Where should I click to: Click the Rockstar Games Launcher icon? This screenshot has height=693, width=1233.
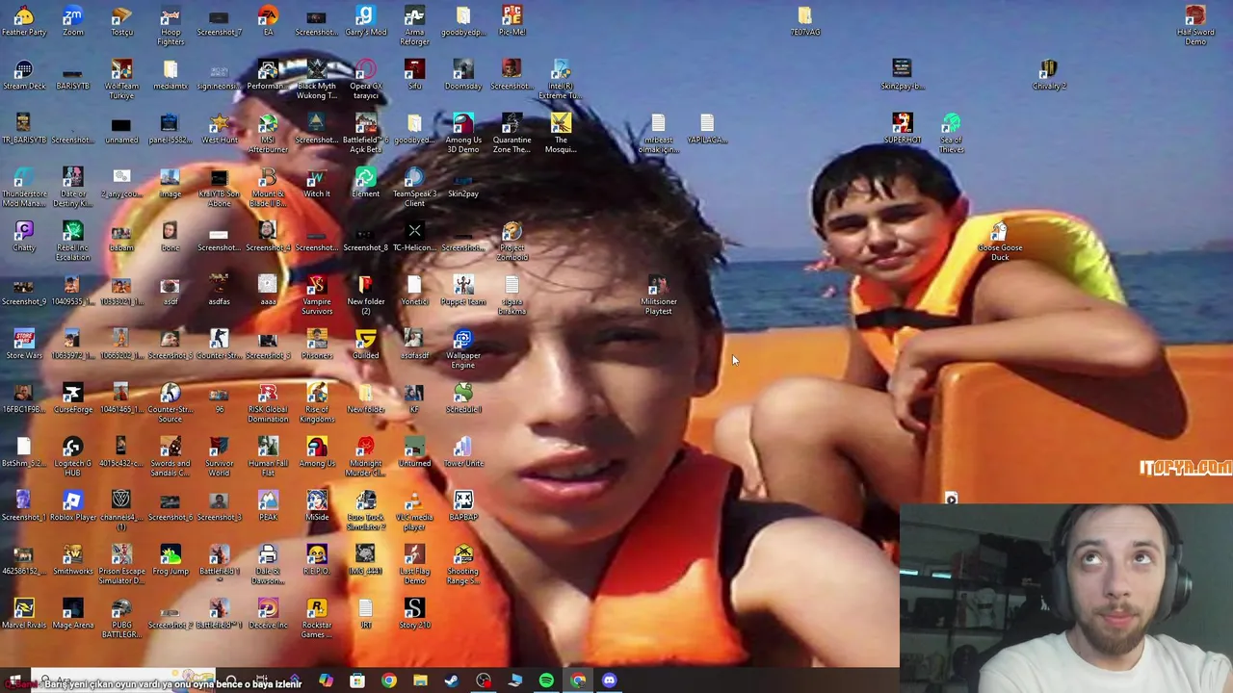pyautogui.click(x=316, y=619)
